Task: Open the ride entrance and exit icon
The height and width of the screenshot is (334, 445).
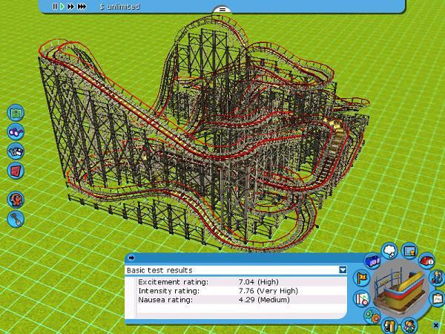Action: pyautogui.click(x=389, y=326)
